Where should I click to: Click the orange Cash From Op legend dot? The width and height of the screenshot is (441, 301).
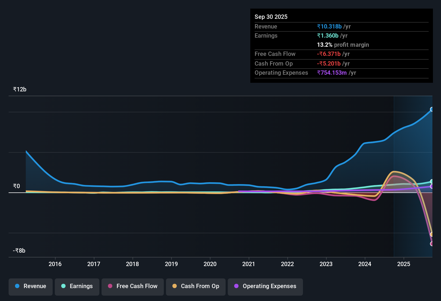175,286
